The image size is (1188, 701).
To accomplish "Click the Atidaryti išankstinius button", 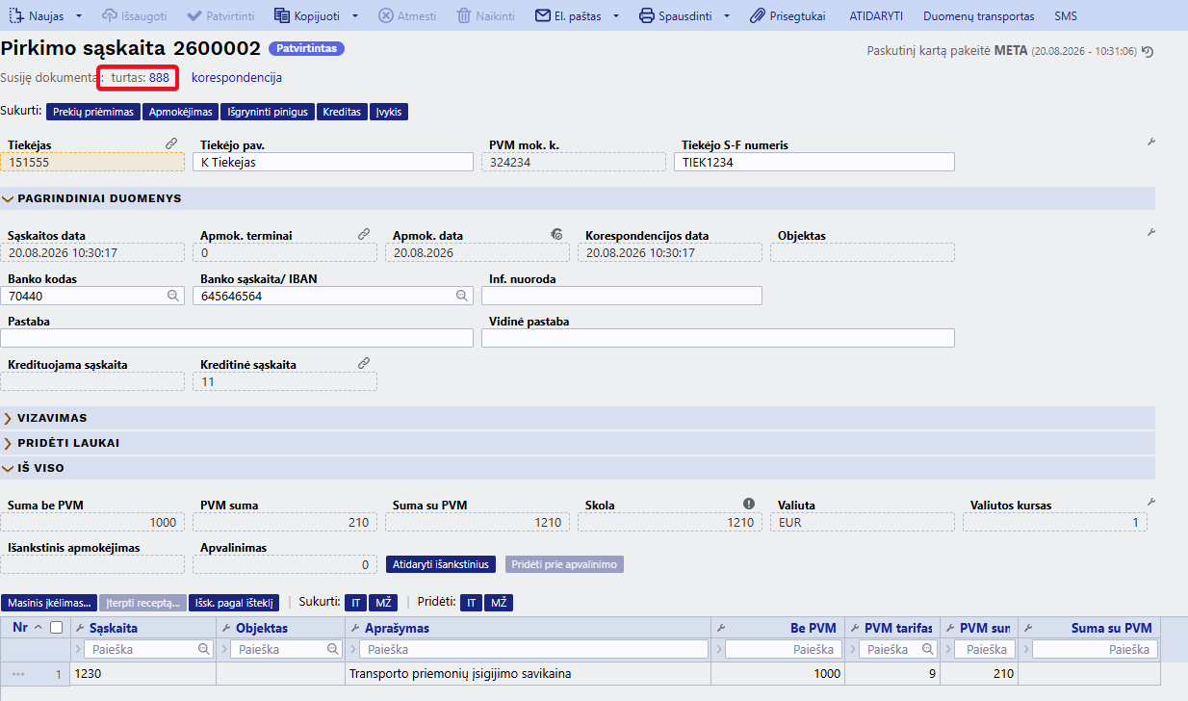I will pos(441,564).
